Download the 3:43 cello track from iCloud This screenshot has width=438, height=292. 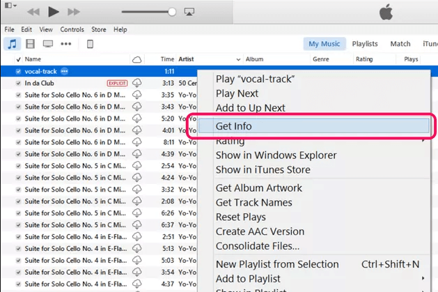(x=137, y=107)
